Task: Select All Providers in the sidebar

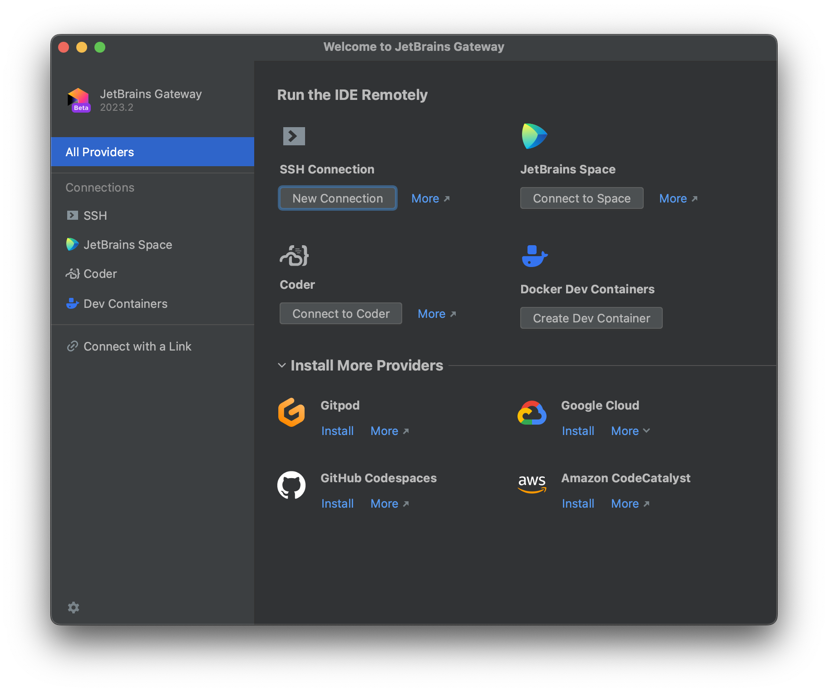Action: [153, 152]
